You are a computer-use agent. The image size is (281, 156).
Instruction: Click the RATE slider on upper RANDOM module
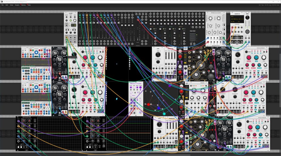[166, 55]
